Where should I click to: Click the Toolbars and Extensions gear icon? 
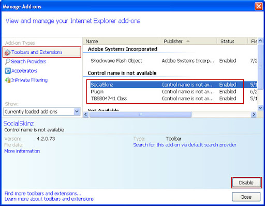(x=7, y=52)
